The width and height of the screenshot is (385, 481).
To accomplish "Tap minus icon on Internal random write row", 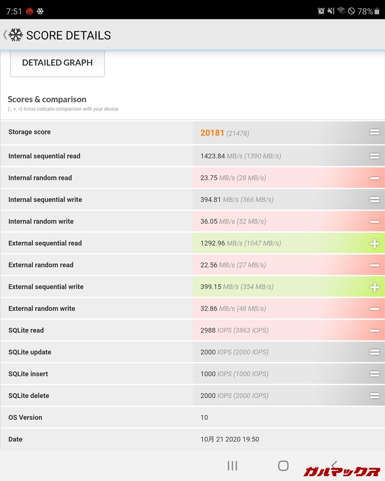I will click(x=374, y=222).
